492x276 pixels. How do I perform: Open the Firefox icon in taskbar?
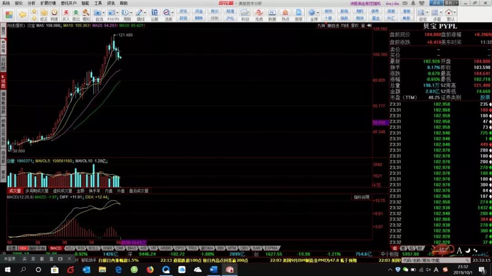pos(150,270)
